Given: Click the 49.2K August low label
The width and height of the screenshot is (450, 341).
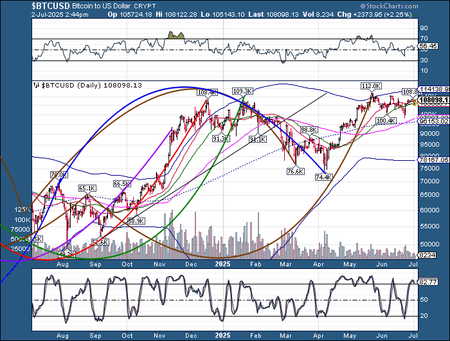Looking at the screenshot, I should click(67, 255).
